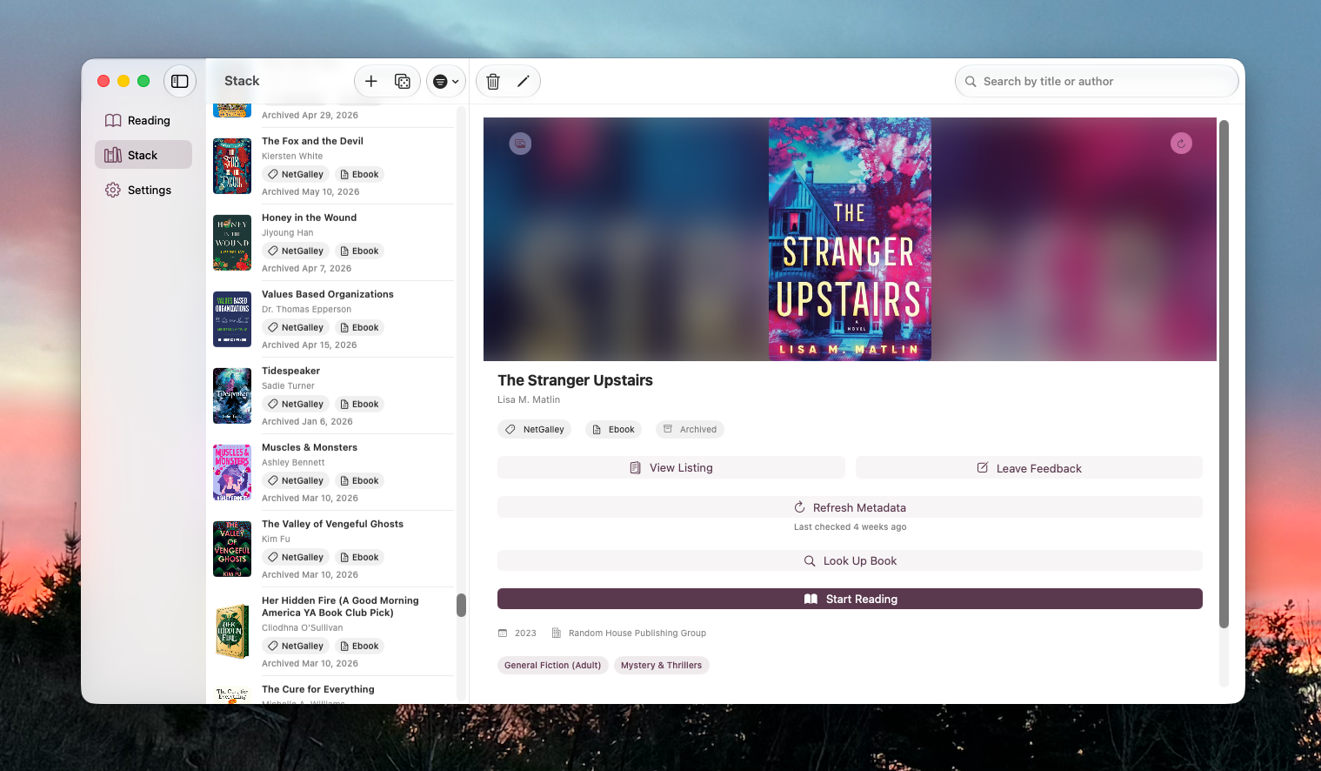Select the Mystery & Thrillers genre tag
Viewport: 1321px width, 771px height.
coord(662,665)
